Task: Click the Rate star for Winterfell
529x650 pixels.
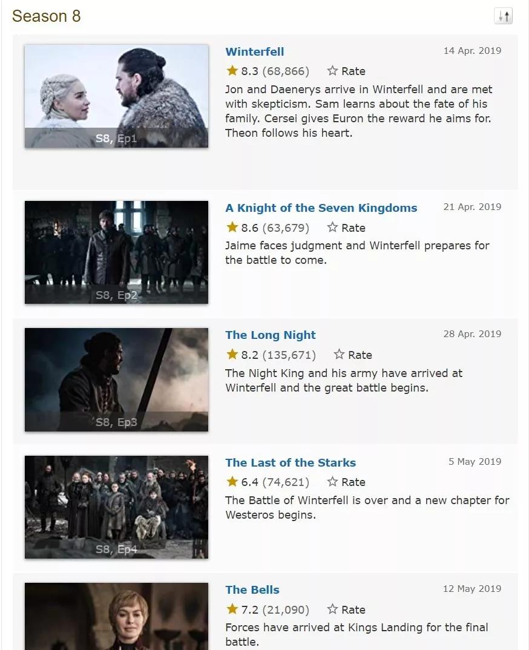Action: click(332, 71)
